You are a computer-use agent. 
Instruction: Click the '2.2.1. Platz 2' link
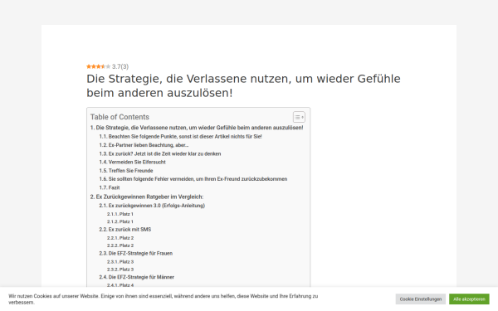tap(120, 238)
